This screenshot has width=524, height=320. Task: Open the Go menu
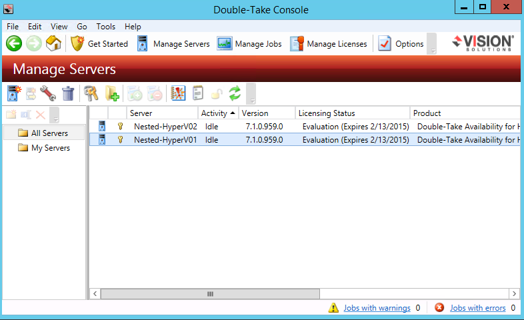click(82, 27)
